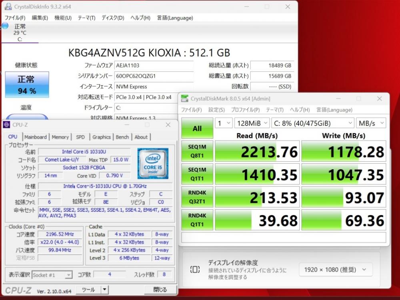Screen dimensions: 400x300
Task: Open the ファイル(F) menu in CrystalDiskInfo
Action: click(x=15, y=18)
